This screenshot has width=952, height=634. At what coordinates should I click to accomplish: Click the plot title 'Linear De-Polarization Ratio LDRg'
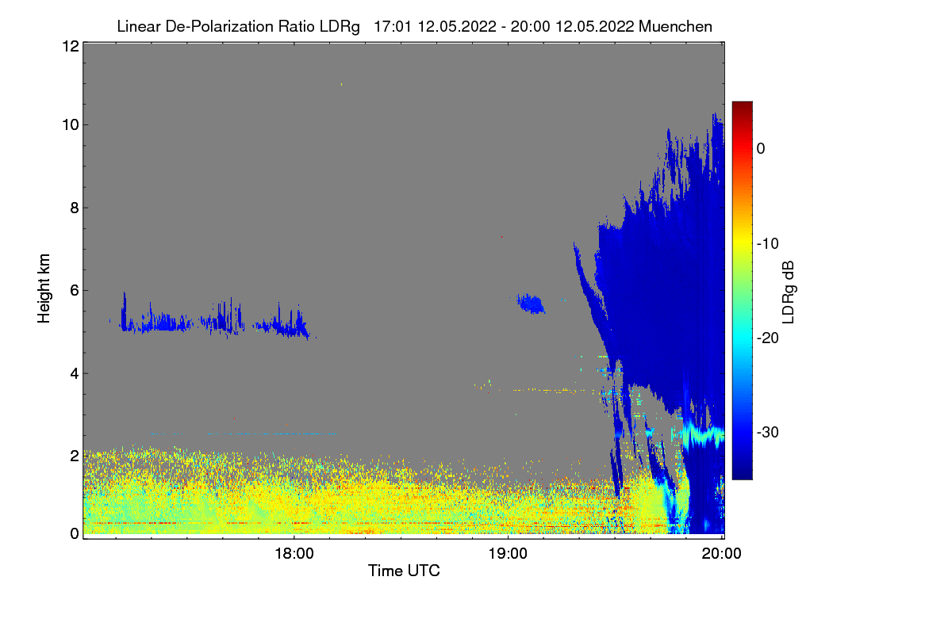click(x=238, y=27)
